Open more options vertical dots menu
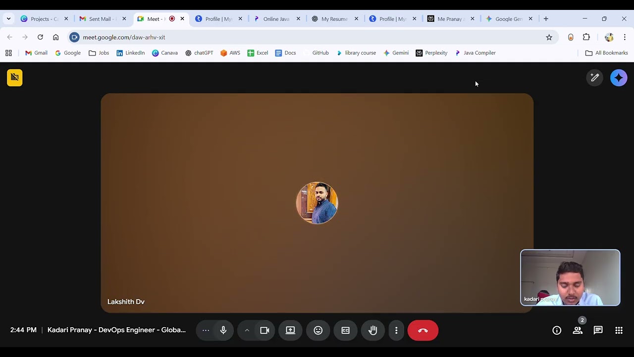634x357 pixels. click(x=396, y=330)
